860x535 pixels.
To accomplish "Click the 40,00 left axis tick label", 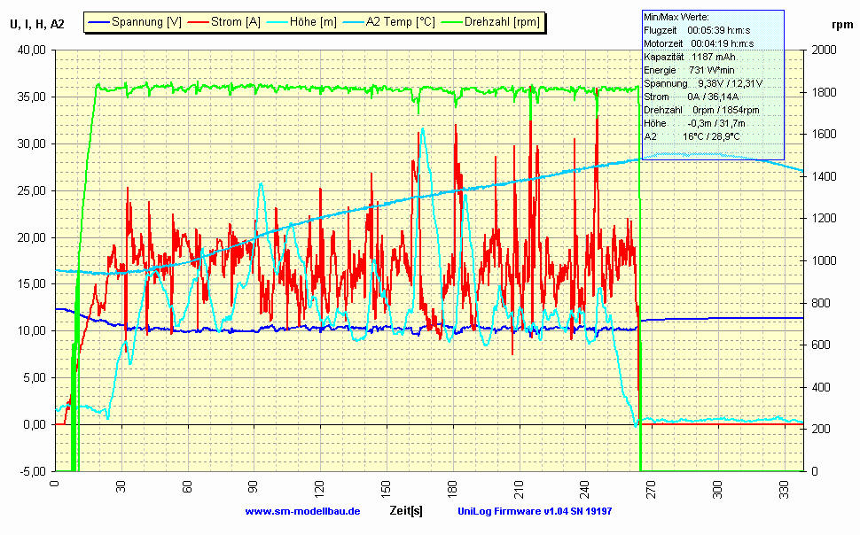I will pos(31,50).
